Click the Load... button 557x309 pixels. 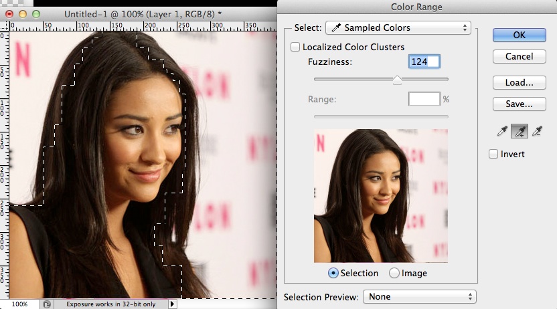tap(519, 83)
